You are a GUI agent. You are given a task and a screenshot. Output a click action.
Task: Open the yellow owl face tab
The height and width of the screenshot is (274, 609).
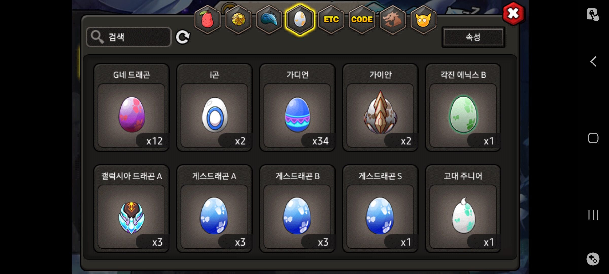[423, 20]
